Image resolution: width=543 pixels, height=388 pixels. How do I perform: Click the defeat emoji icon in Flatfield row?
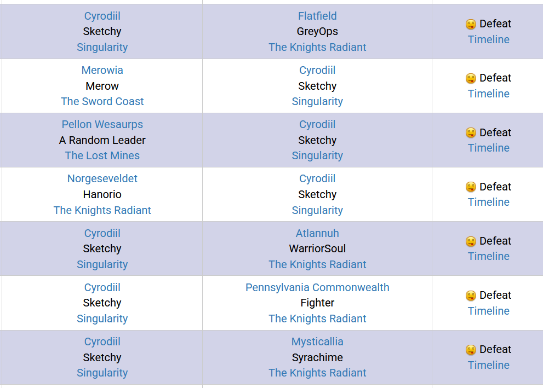coord(471,24)
